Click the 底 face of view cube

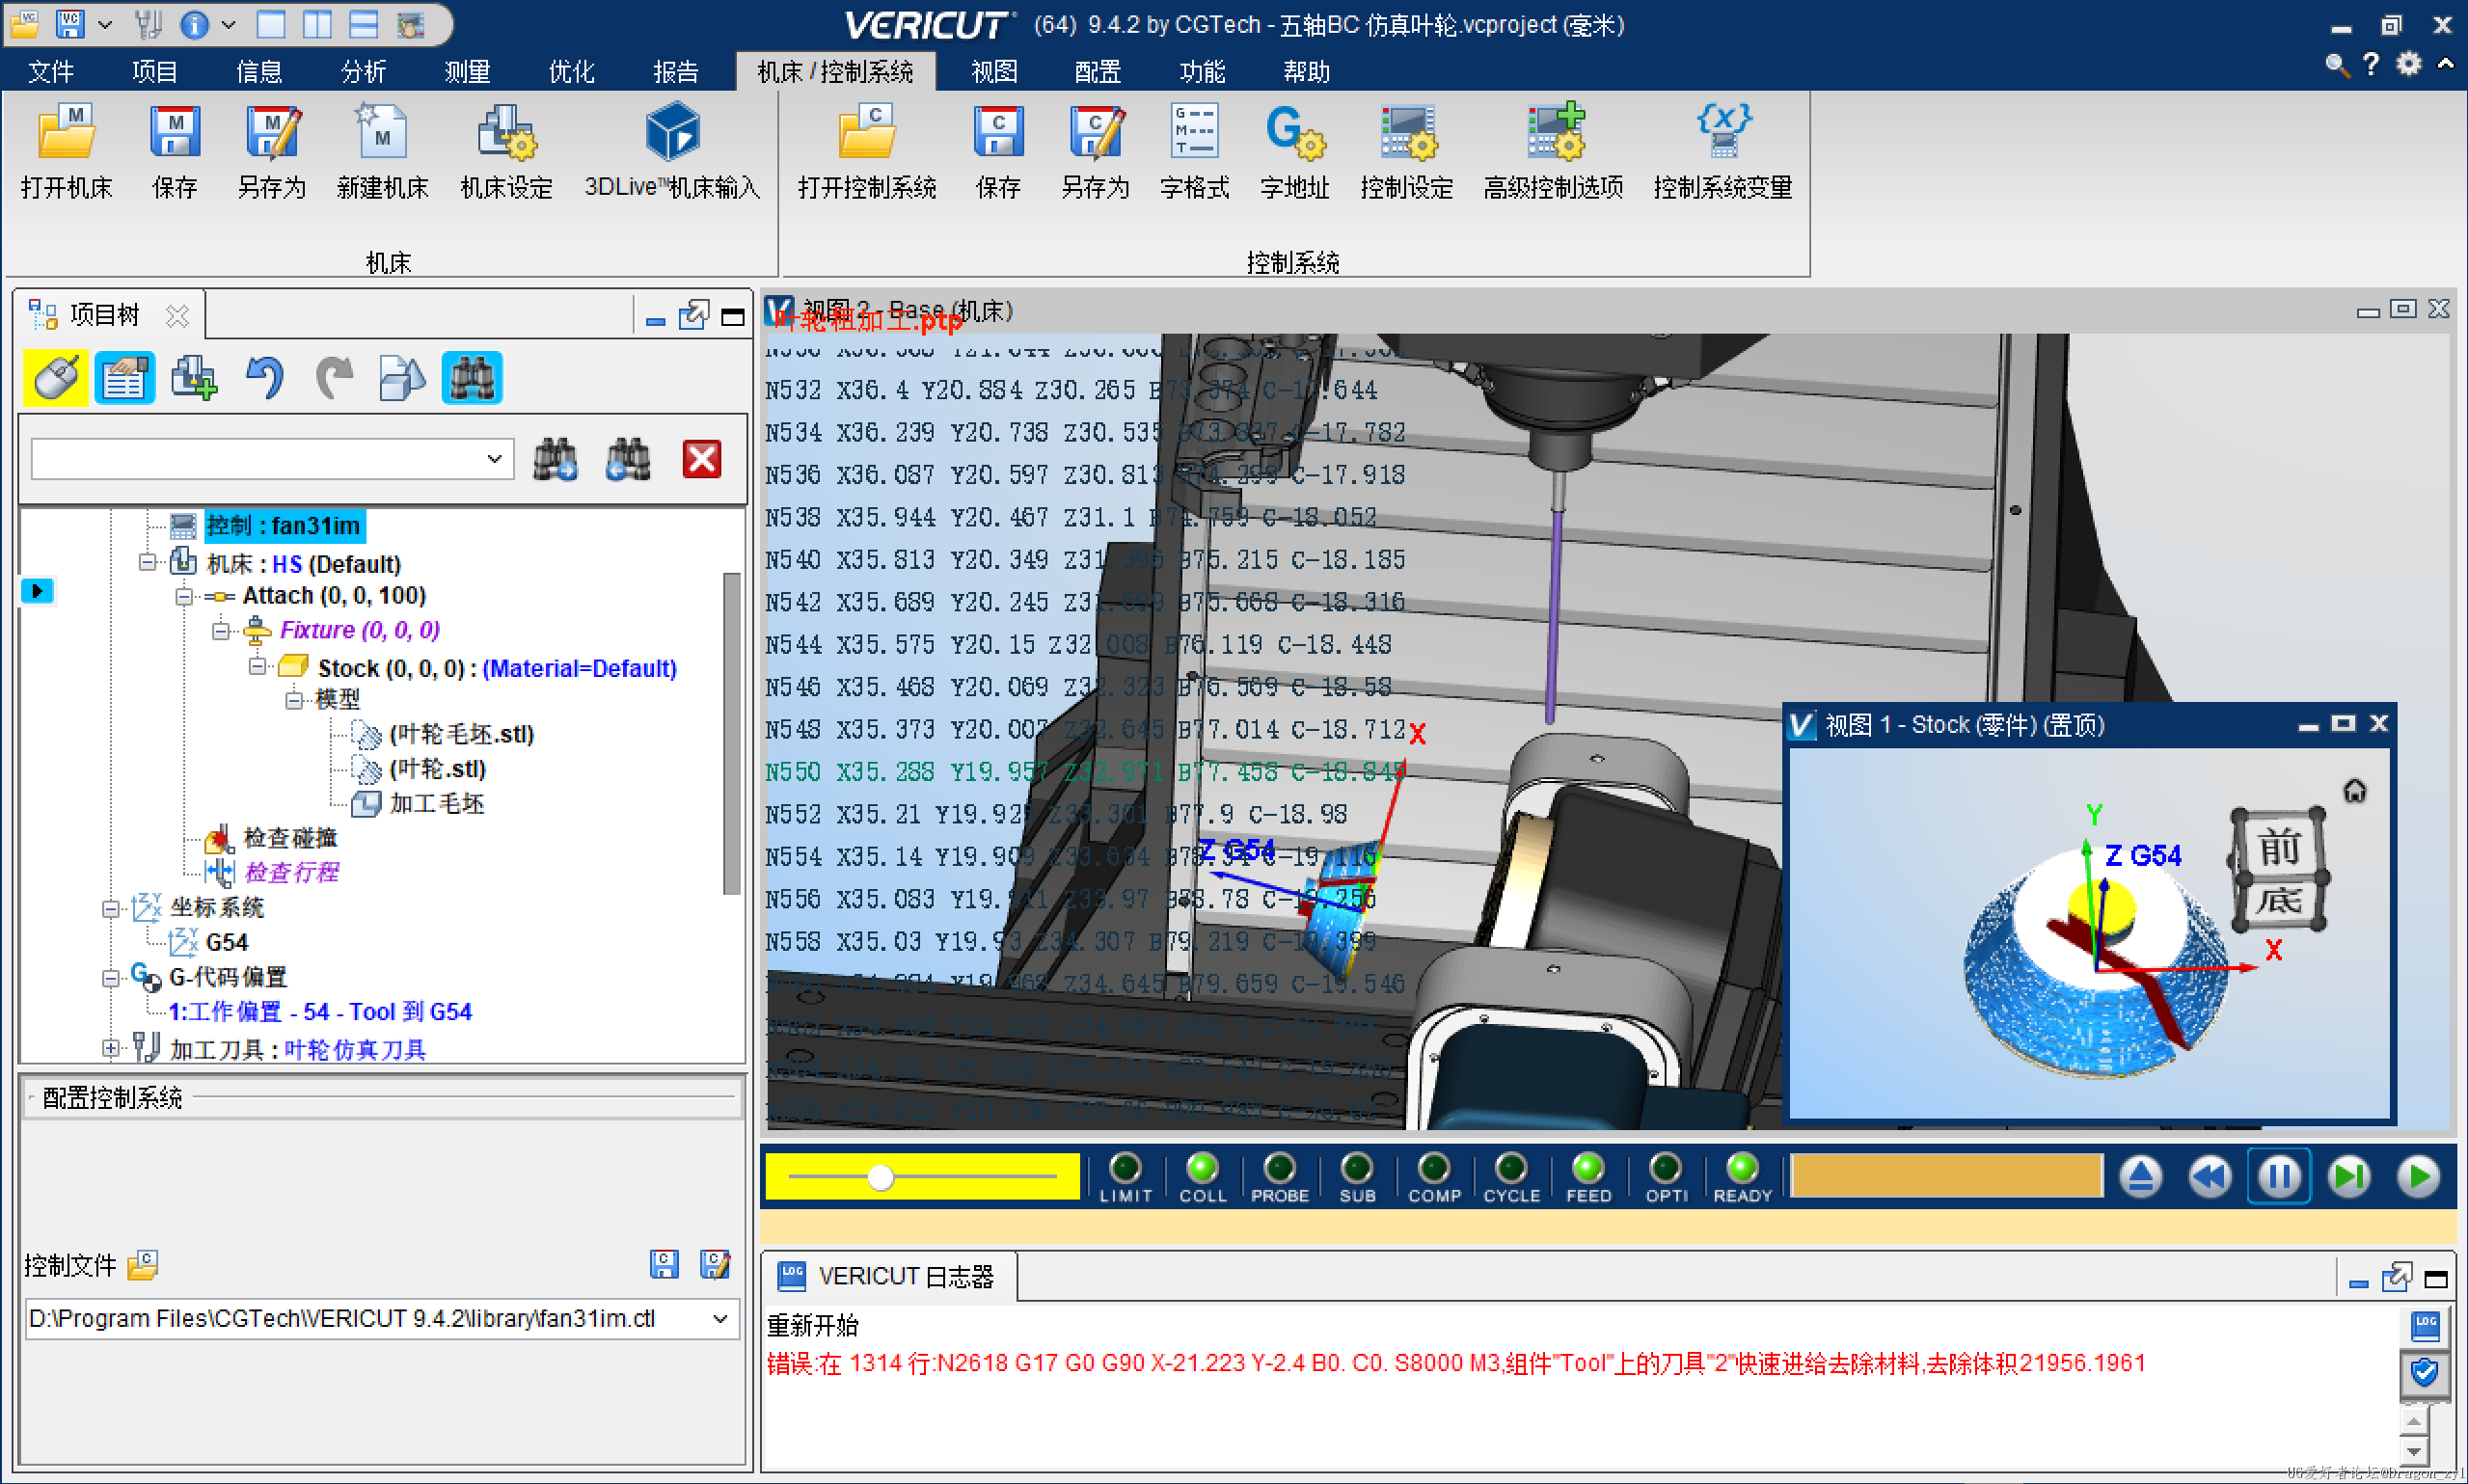coord(2280,902)
